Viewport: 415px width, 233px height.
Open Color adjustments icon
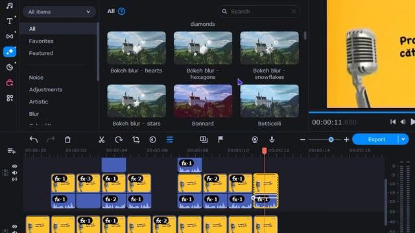click(x=153, y=140)
